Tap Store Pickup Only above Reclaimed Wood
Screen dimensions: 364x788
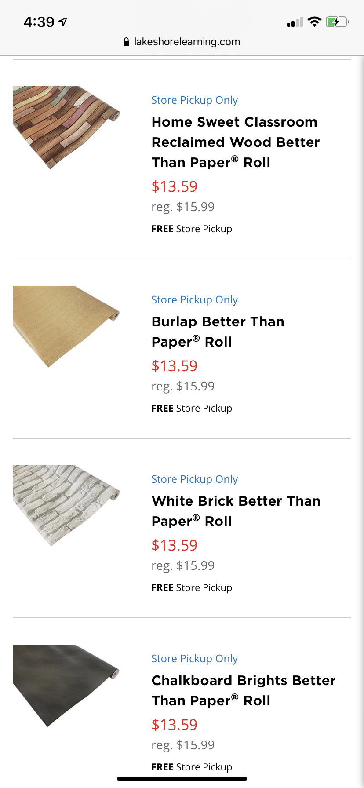[x=194, y=100]
